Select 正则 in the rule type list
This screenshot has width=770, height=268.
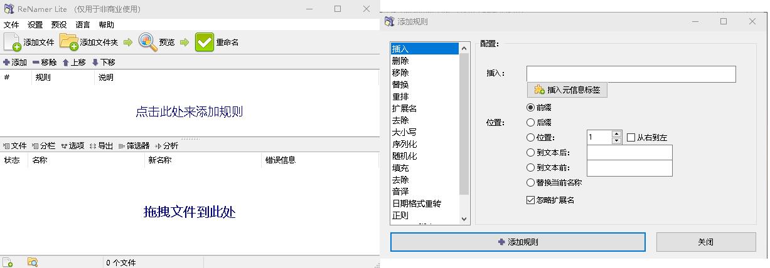click(x=425, y=215)
